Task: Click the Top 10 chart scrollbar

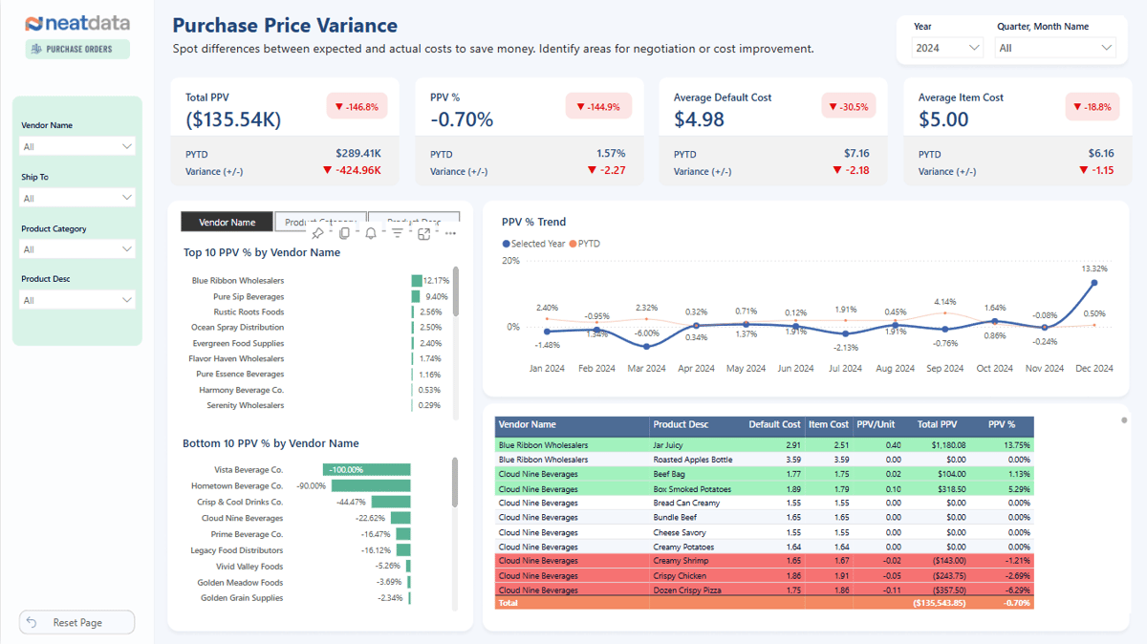Action: tap(456, 291)
